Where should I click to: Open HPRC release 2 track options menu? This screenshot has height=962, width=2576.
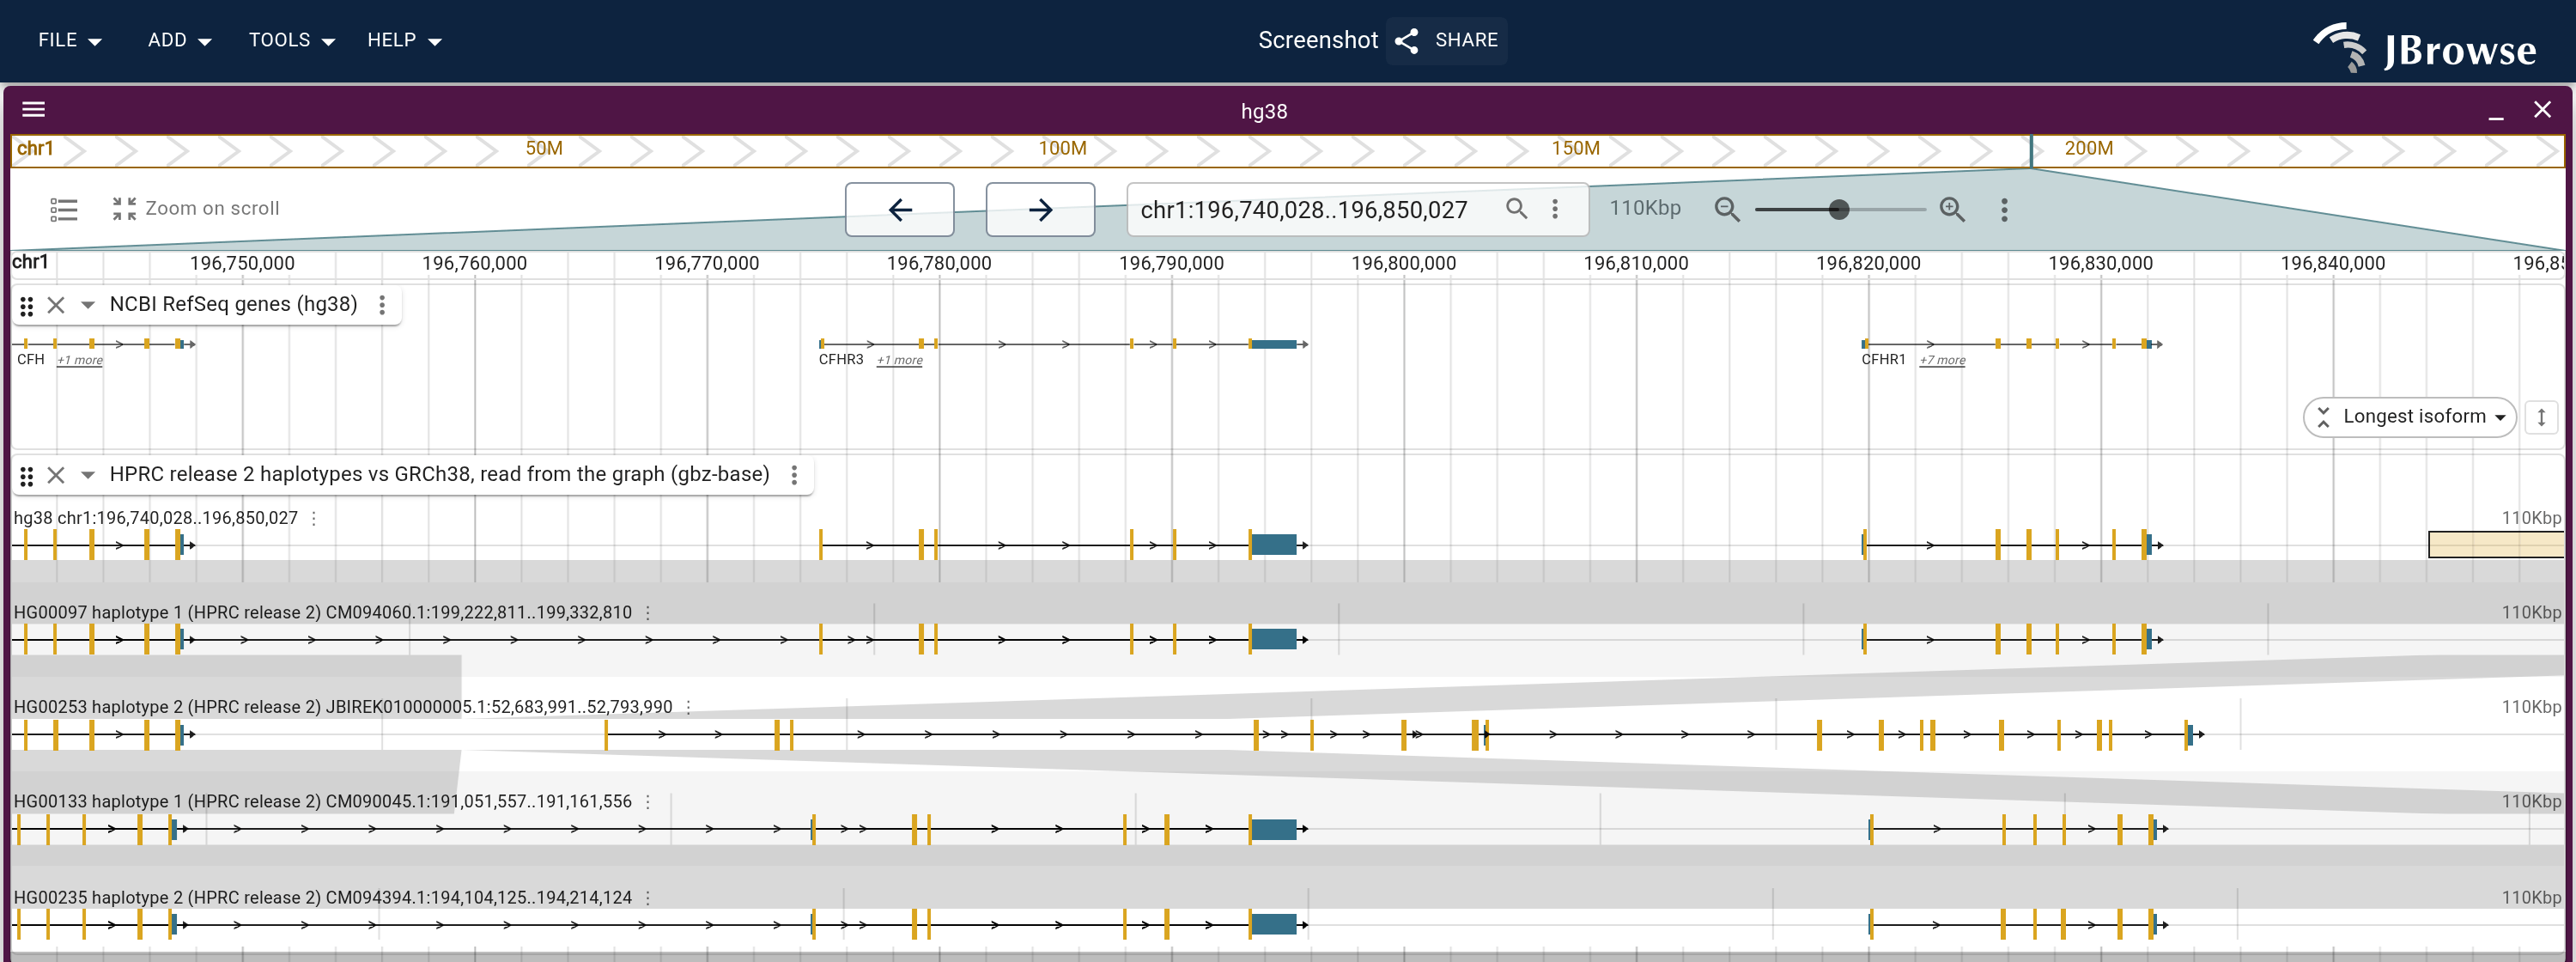point(794,475)
